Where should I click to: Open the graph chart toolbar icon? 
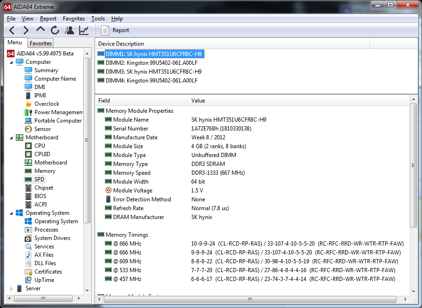[x=84, y=30]
